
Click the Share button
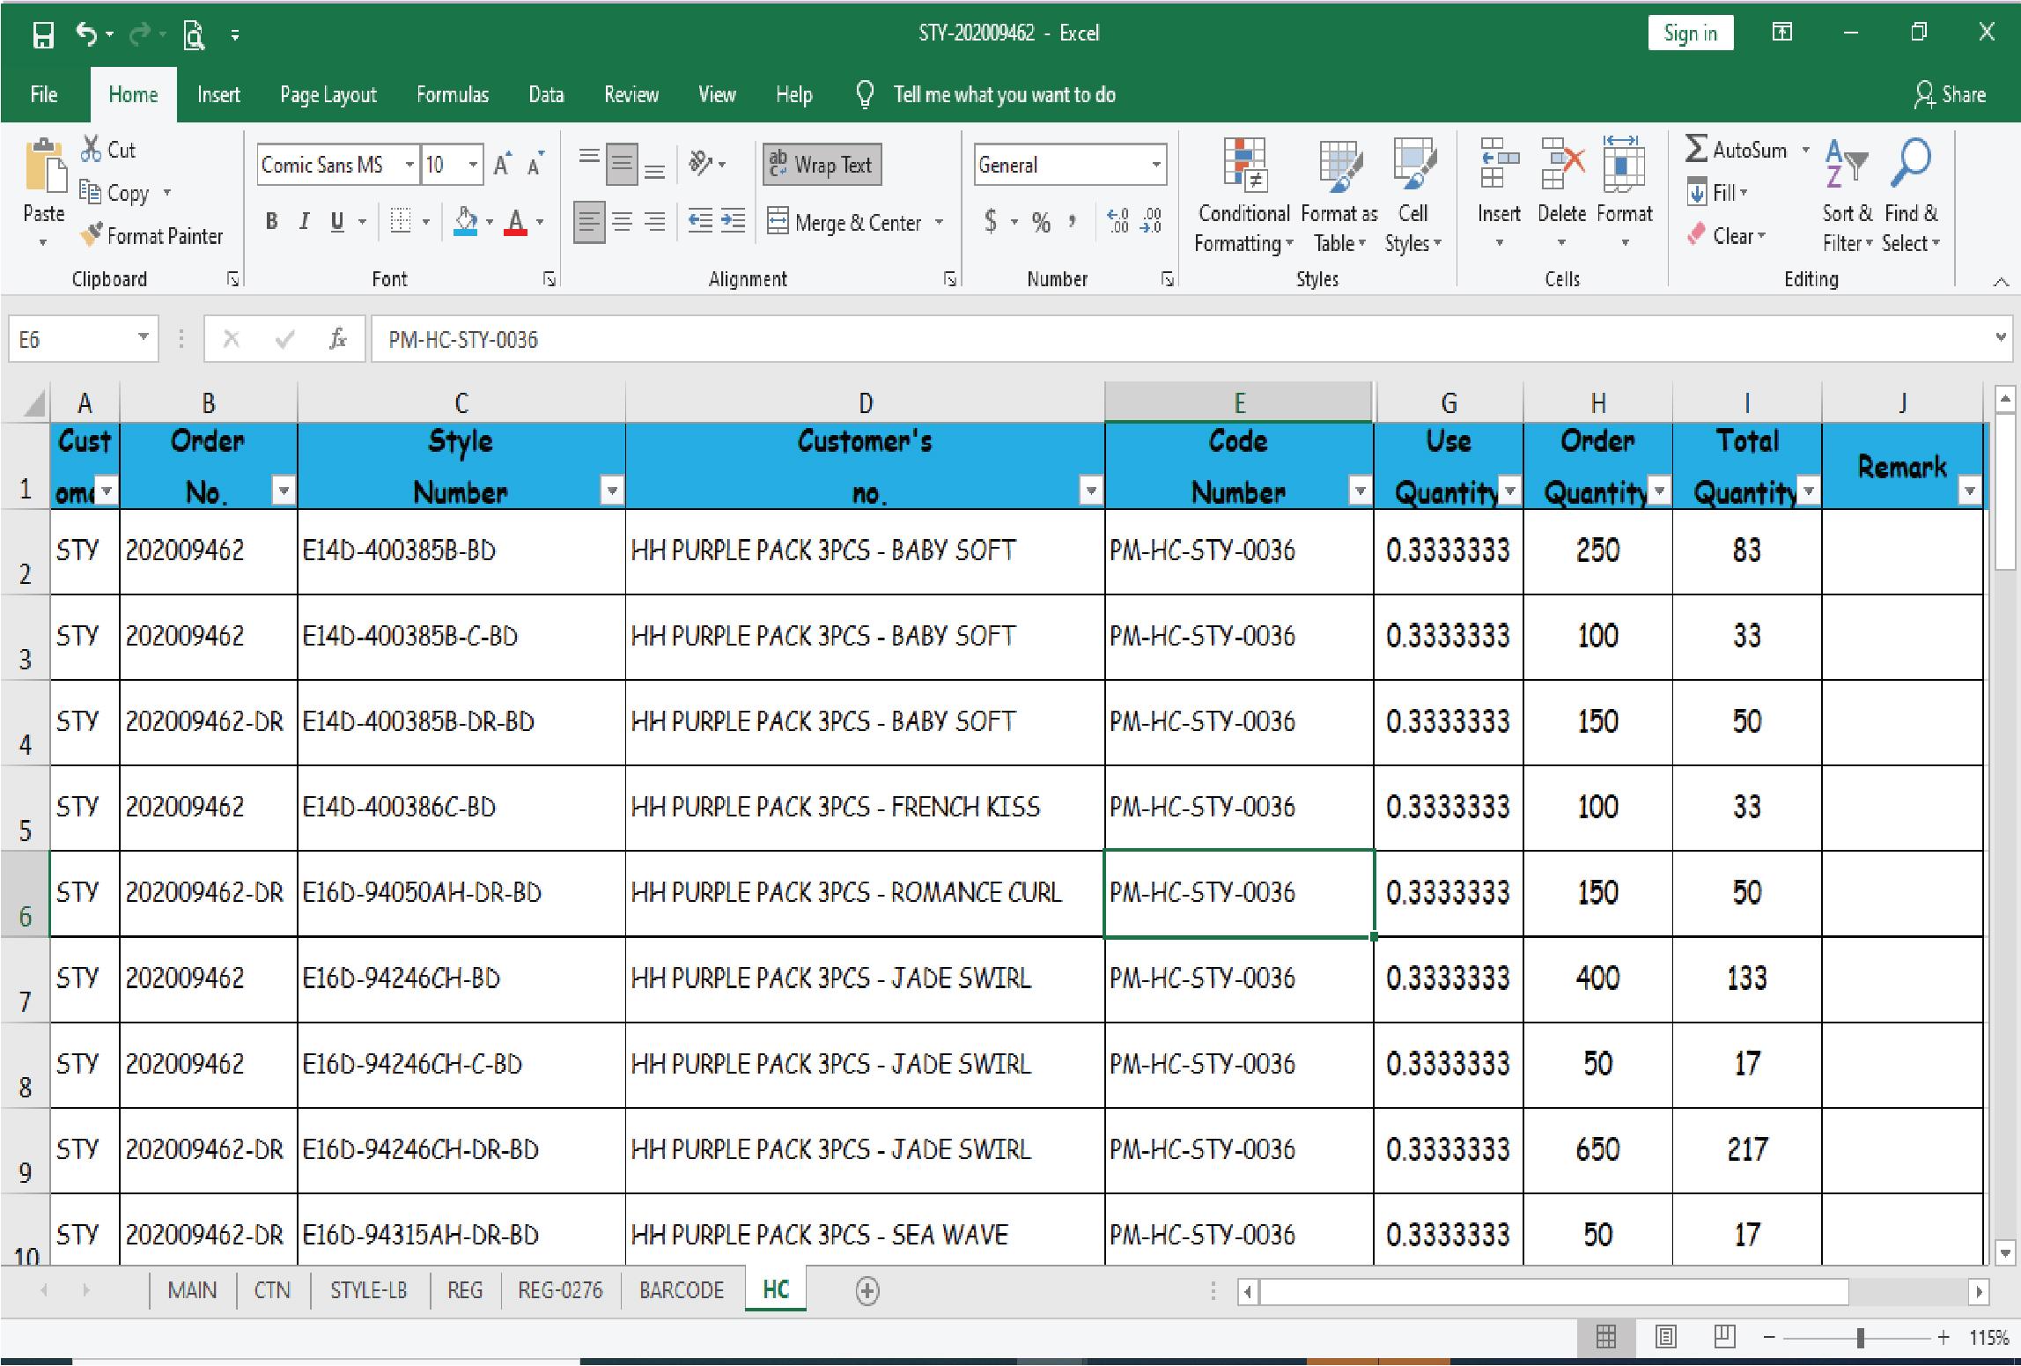tap(1950, 94)
